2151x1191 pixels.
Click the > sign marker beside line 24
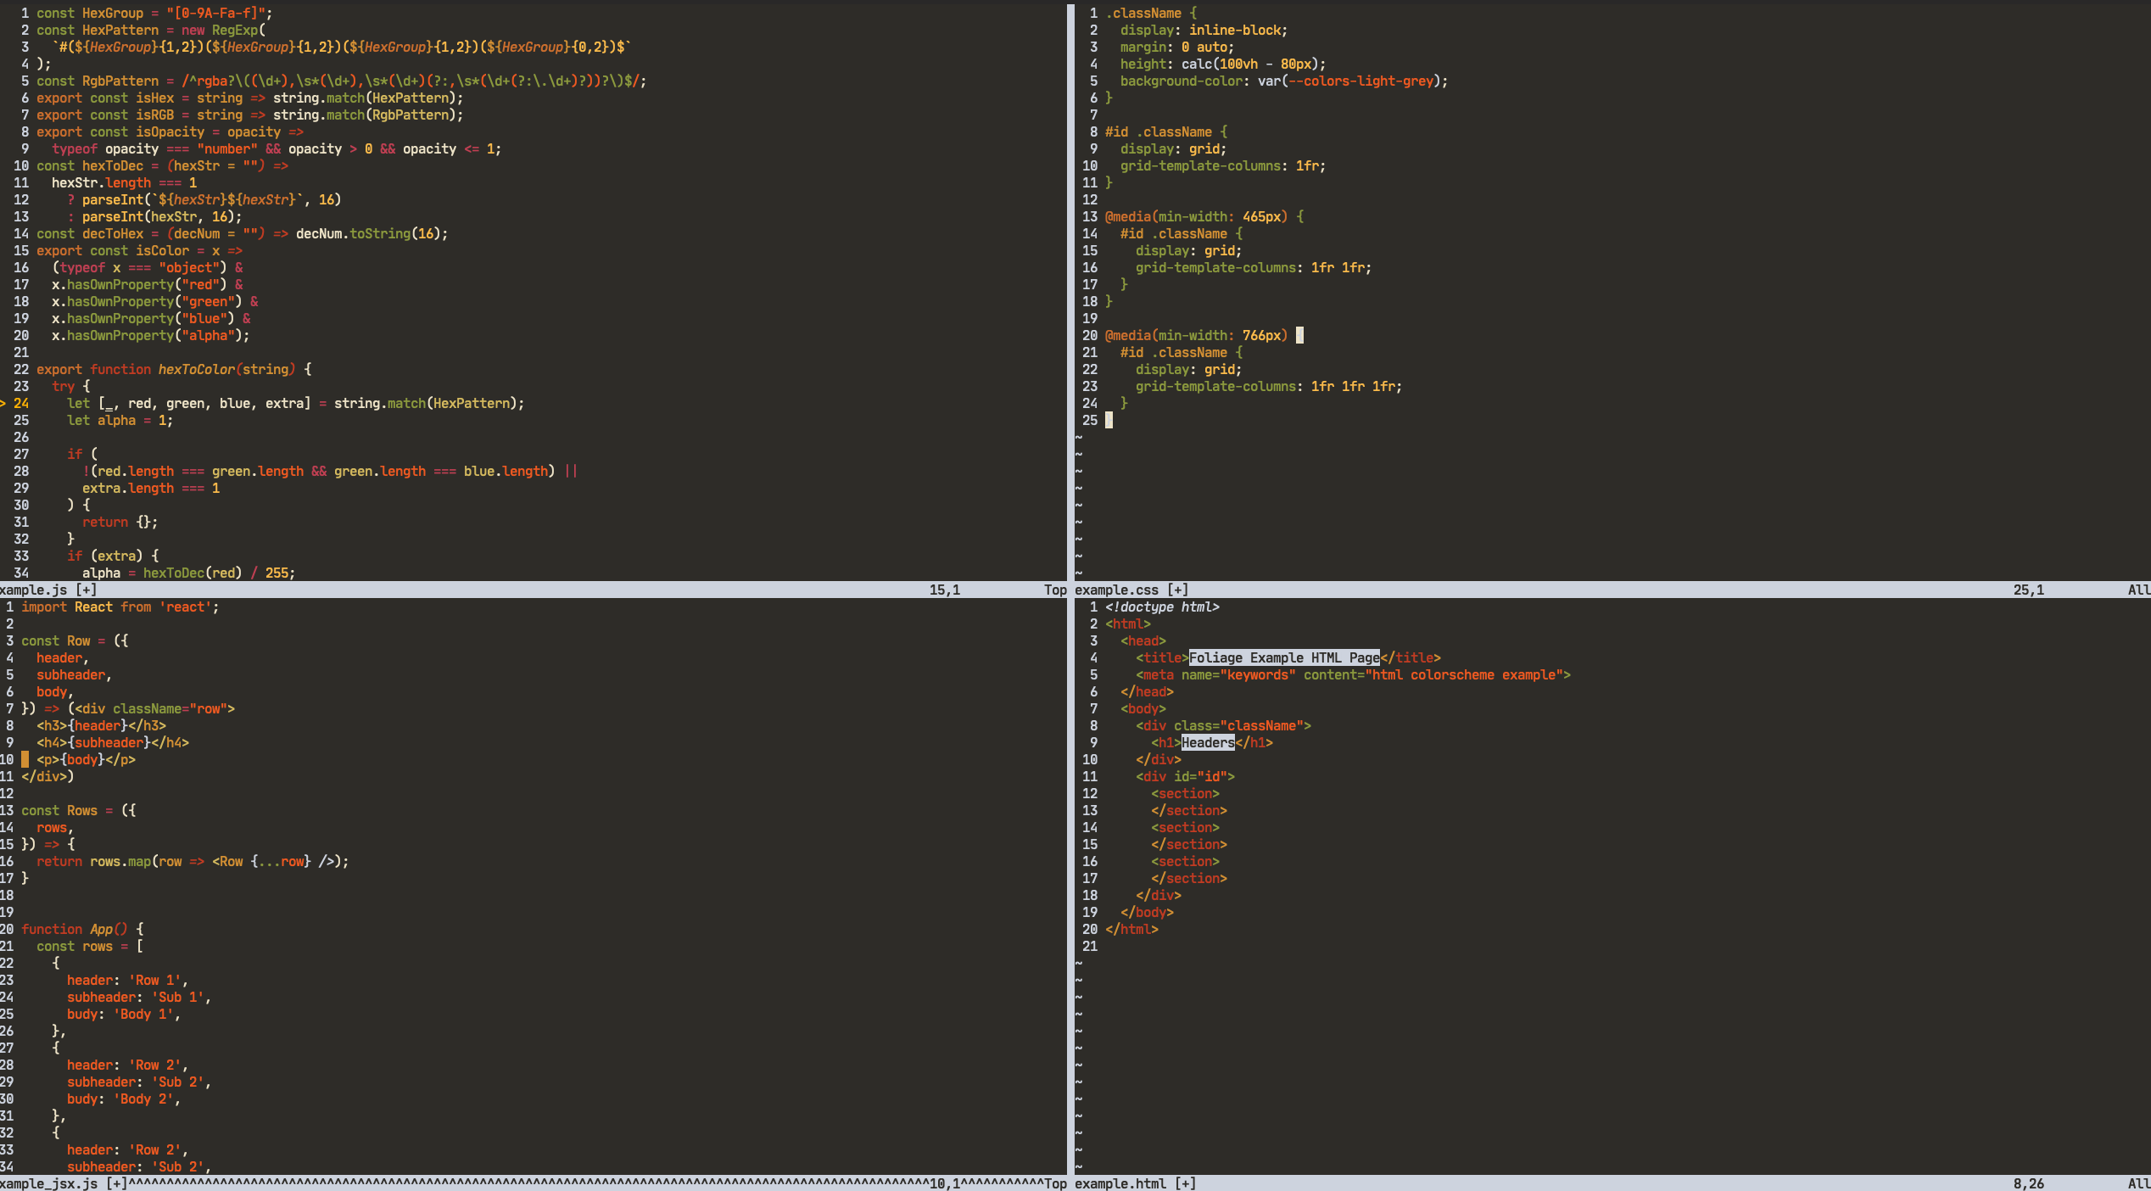(x=3, y=403)
